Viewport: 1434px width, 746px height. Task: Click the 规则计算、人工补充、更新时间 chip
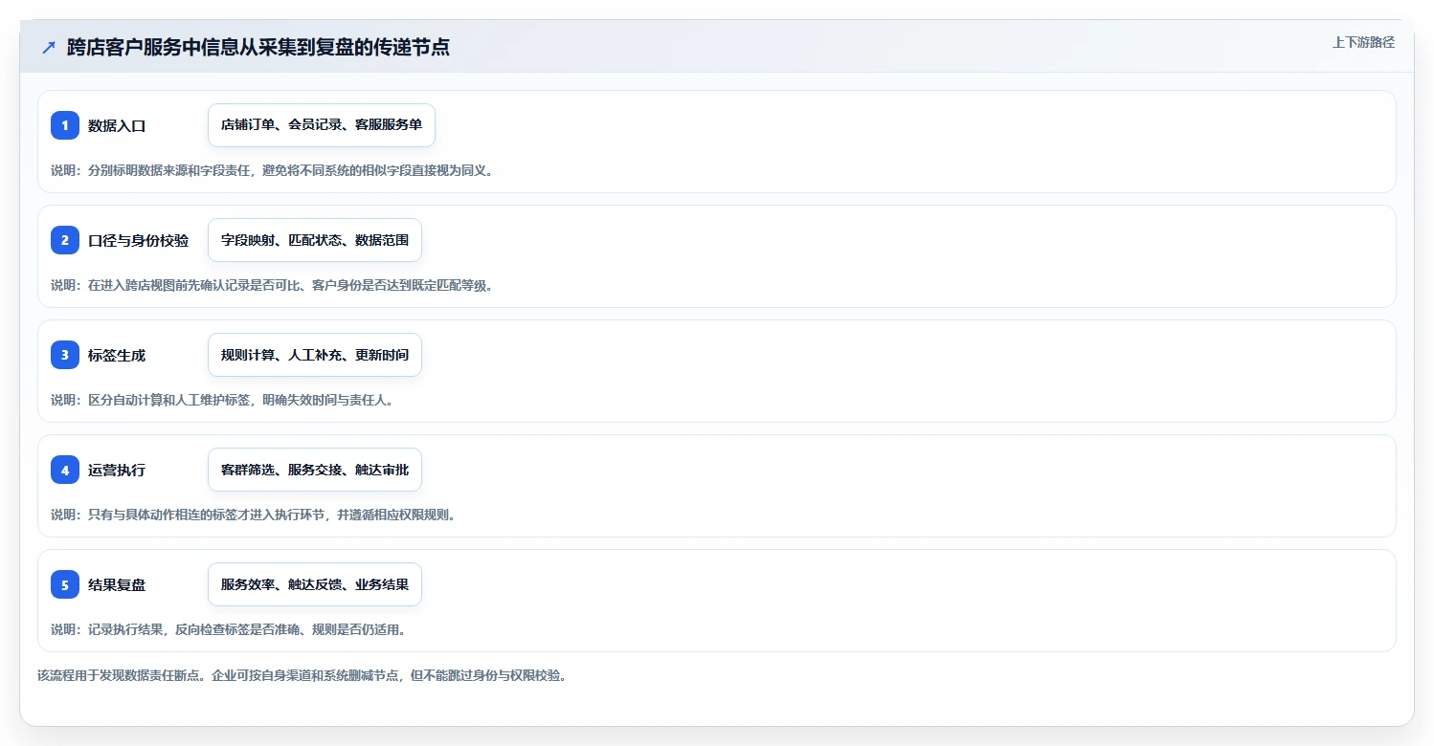tap(315, 355)
